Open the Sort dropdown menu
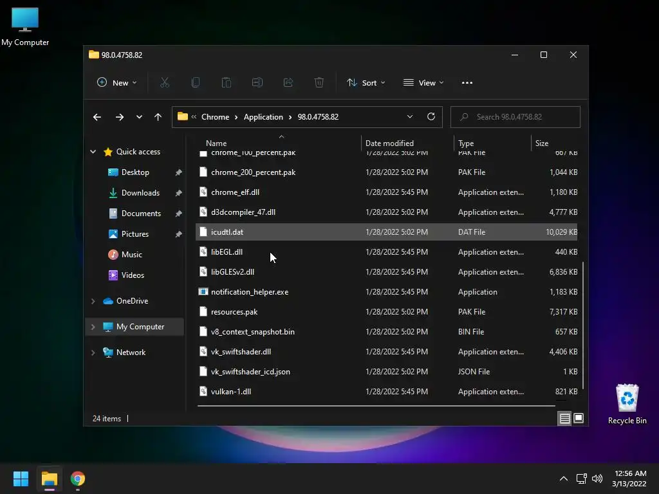This screenshot has width=659, height=494. (366, 83)
